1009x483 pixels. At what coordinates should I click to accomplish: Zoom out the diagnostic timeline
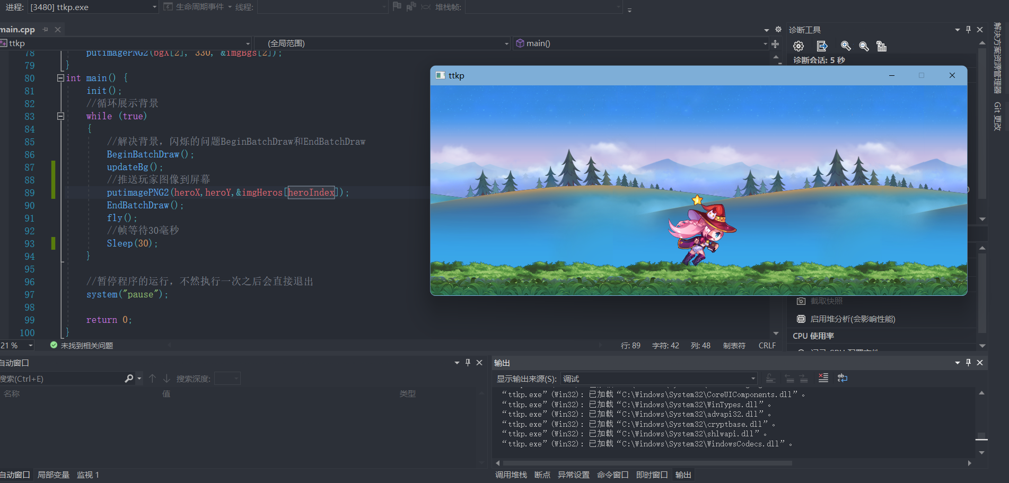tap(864, 46)
